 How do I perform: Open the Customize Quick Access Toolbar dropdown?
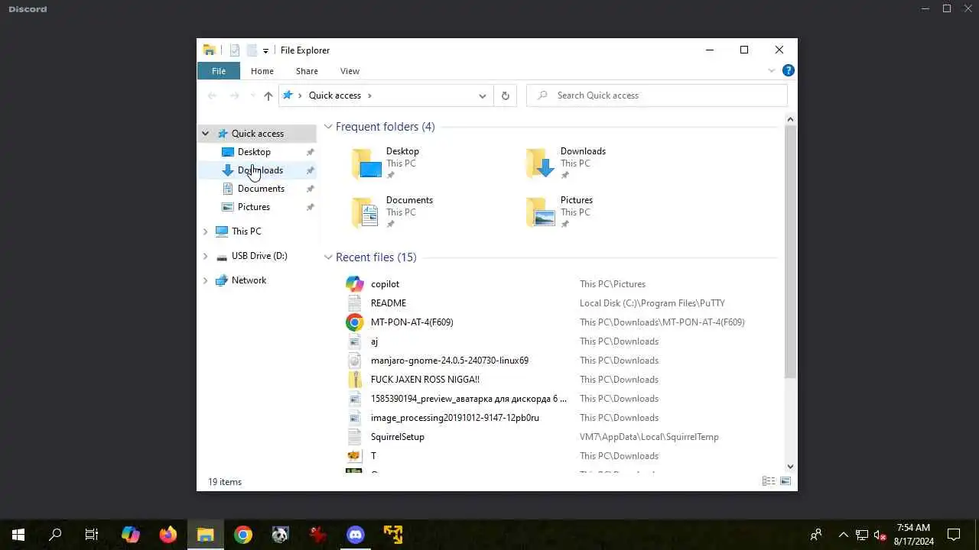pyautogui.click(x=265, y=50)
